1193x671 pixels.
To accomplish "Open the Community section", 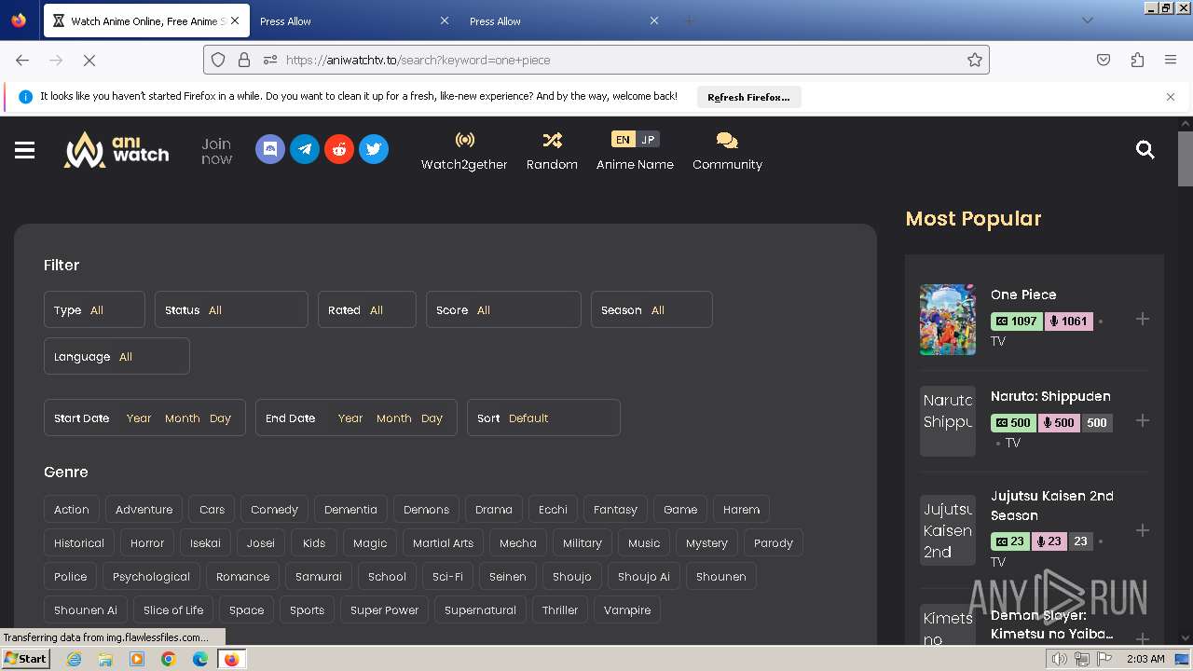I will coord(727,151).
